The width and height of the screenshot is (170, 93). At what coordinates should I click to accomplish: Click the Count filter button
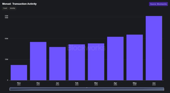[5, 8]
